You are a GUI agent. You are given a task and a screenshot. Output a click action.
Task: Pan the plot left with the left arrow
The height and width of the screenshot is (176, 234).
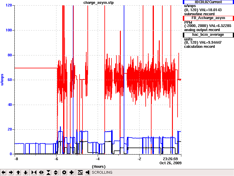pos(4,172)
